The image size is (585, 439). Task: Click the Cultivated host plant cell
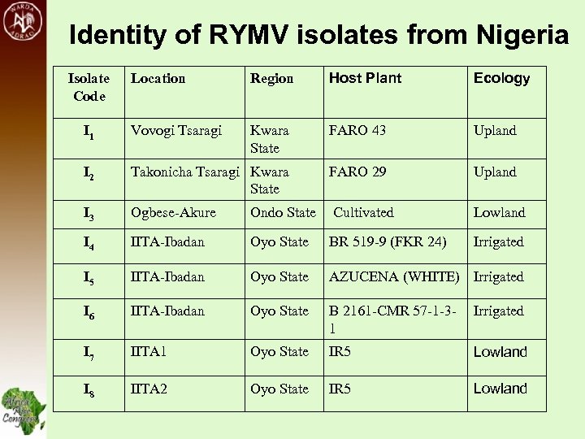click(363, 212)
